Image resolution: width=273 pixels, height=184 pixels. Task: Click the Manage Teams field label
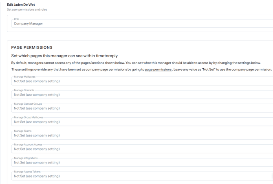(x=23, y=131)
